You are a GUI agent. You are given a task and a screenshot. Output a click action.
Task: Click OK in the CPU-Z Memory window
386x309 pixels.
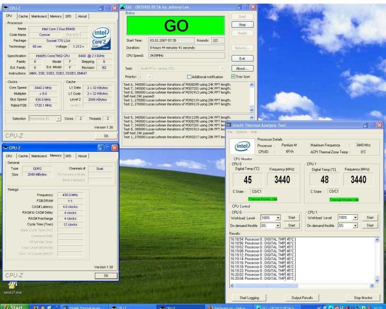coord(106,276)
